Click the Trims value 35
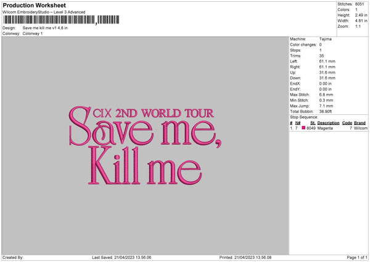Screen dimensions: 370x262 pyautogui.click(x=321, y=56)
